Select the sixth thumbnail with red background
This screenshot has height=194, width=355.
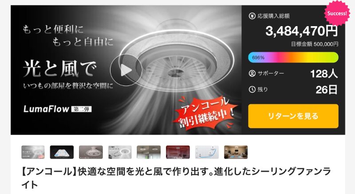tap(178, 152)
